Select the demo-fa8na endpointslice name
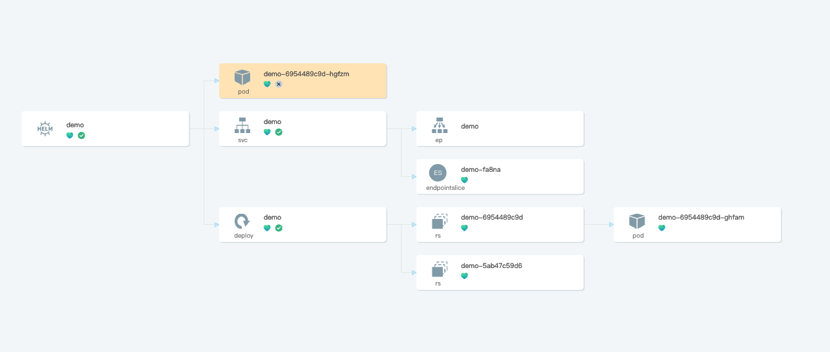This screenshot has height=352, width=830. pos(481,169)
